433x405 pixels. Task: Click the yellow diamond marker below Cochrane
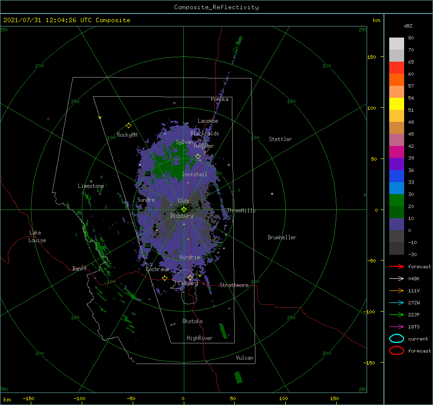point(165,278)
